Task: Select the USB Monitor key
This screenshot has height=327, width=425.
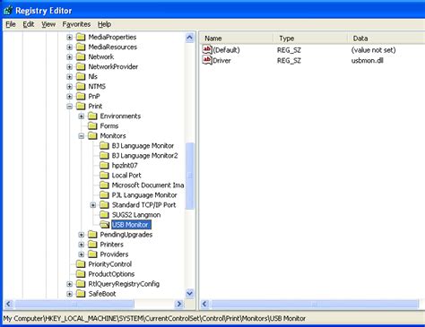Action: [131, 225]
